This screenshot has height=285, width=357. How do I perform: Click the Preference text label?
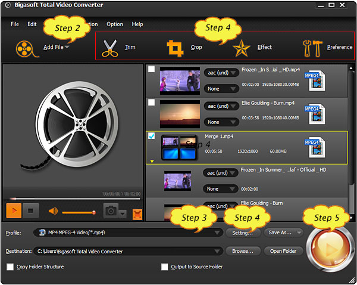340,47
